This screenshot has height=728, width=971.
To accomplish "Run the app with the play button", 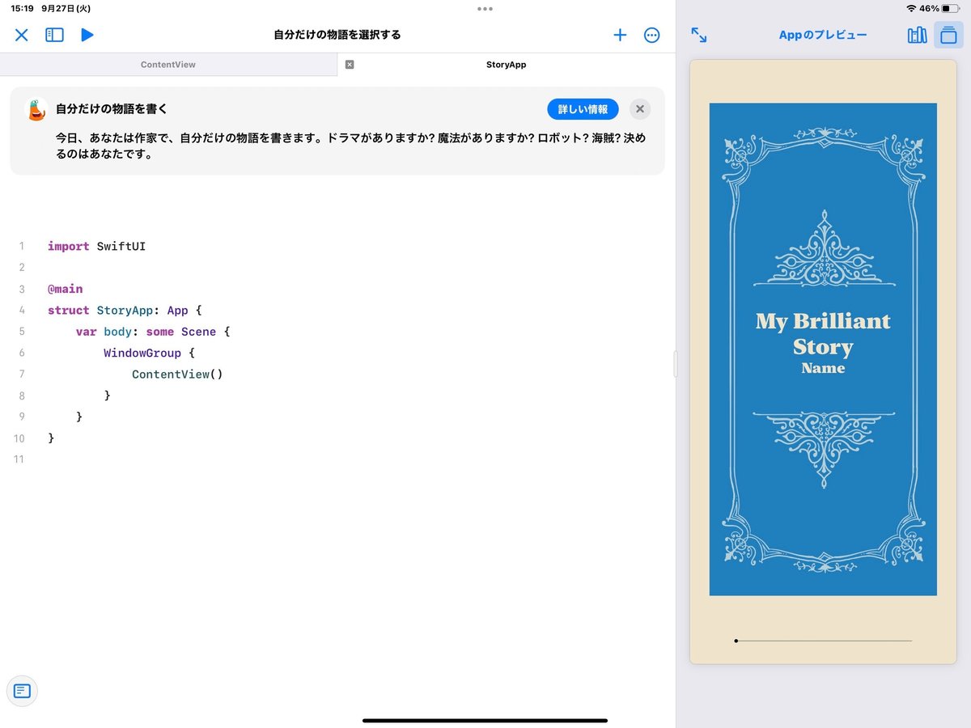I will coord(87,35).
